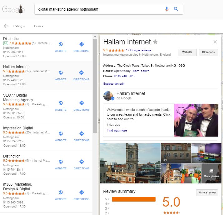Viewport: 223px width, 215px height.
Task: Open website icon for m360 listing
Action: 61,192
